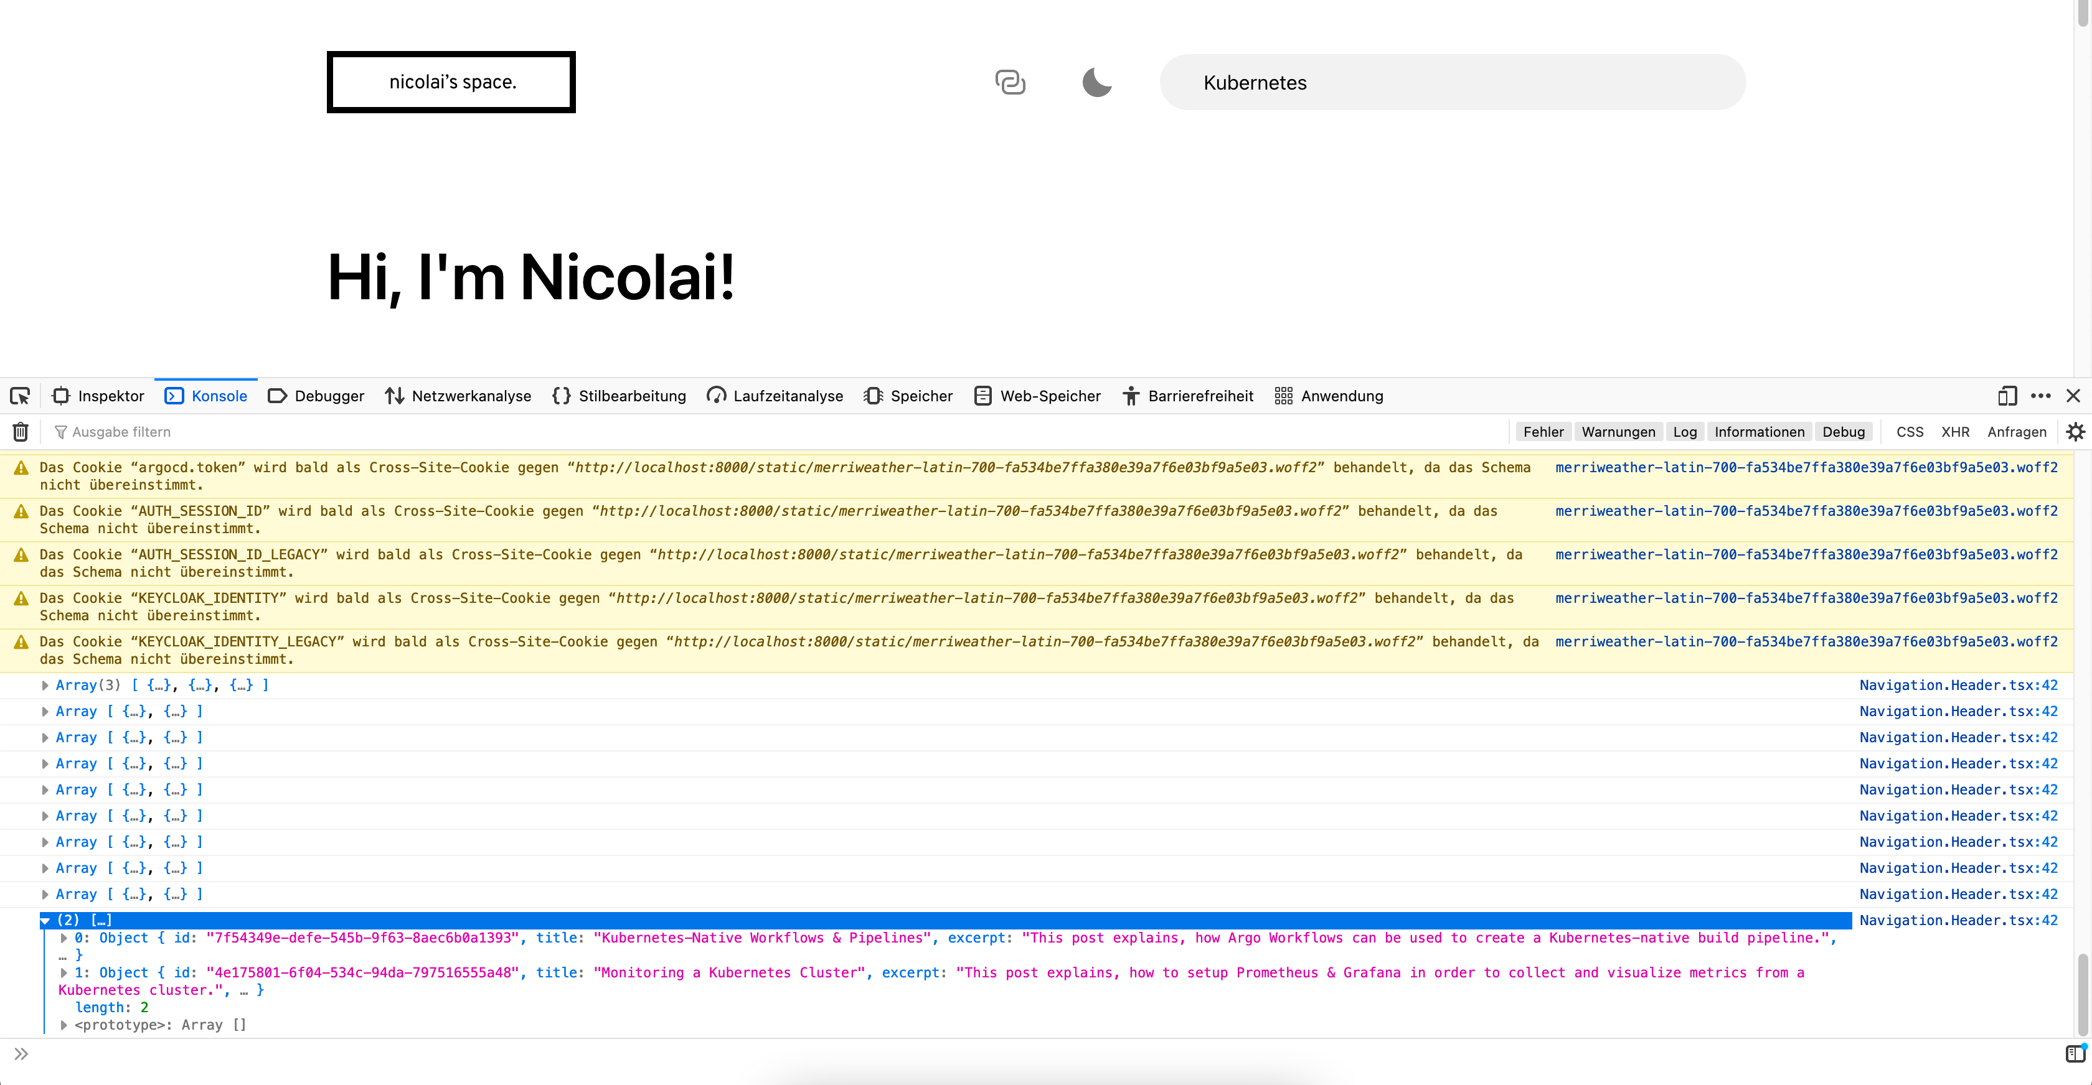Viewport: 2092px width, 1085px height.
Task: Open woff2 source link of AUTH_SESSION_ID warning
Action: [x=1806, y=511]
